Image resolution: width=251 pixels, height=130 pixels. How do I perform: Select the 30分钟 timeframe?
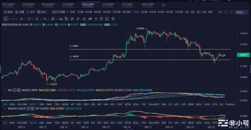click(127, 12)
